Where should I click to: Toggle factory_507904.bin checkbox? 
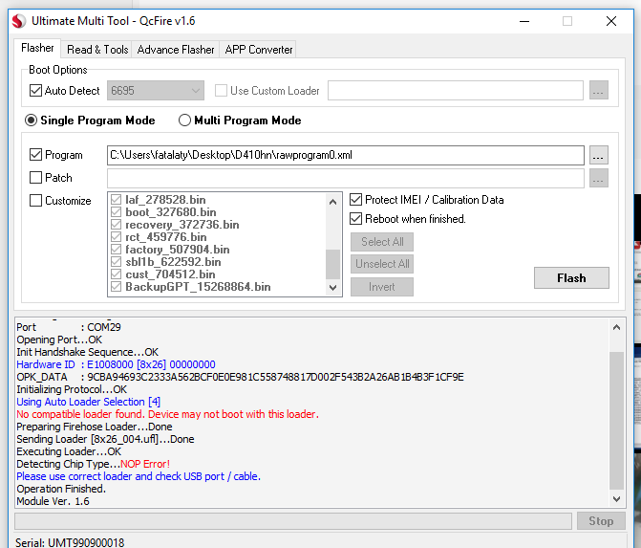117,250
